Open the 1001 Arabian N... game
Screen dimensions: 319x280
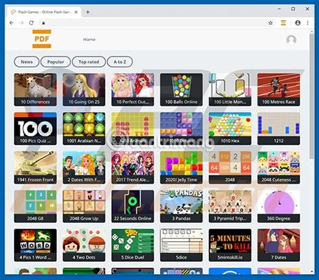84,129
